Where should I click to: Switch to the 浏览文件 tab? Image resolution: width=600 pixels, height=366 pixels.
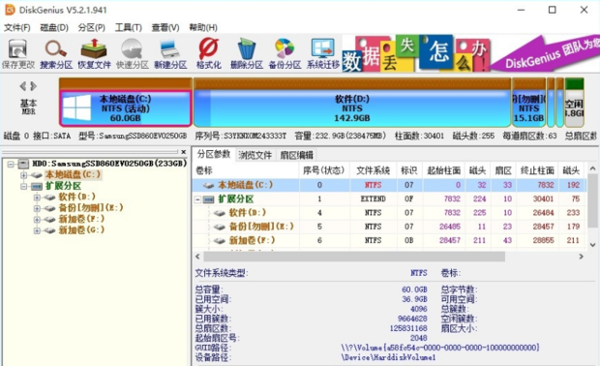coord(255,155)
